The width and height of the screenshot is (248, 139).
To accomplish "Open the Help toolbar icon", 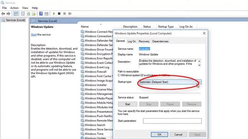I will (41, 14).
